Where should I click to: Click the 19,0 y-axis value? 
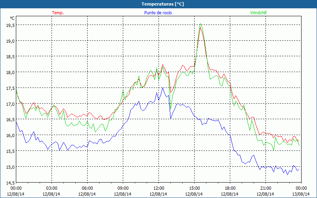(x=10, y=41)
